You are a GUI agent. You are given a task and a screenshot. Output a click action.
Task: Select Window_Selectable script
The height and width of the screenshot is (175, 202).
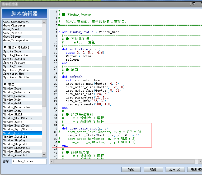(x=22, y=92)
